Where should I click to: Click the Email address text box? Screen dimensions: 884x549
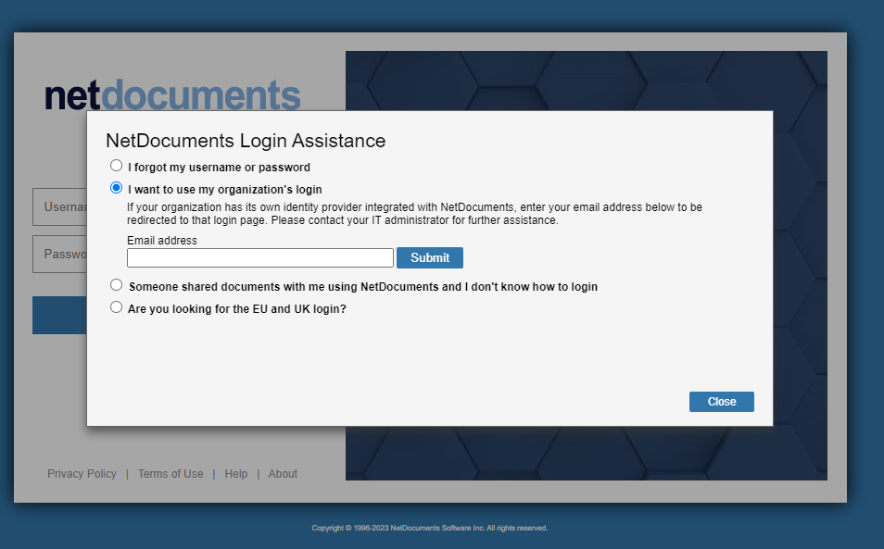(259, 258)
